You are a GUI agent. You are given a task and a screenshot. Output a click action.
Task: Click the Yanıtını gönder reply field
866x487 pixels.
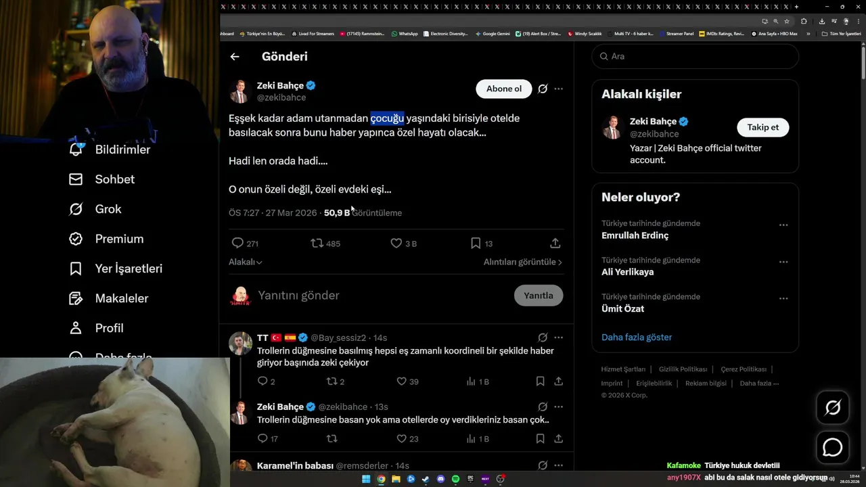pos(382,296)
